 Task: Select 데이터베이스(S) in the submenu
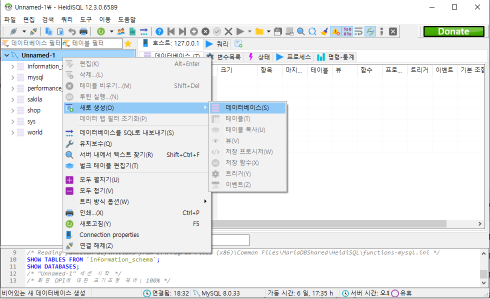click(x=248, y=108)
